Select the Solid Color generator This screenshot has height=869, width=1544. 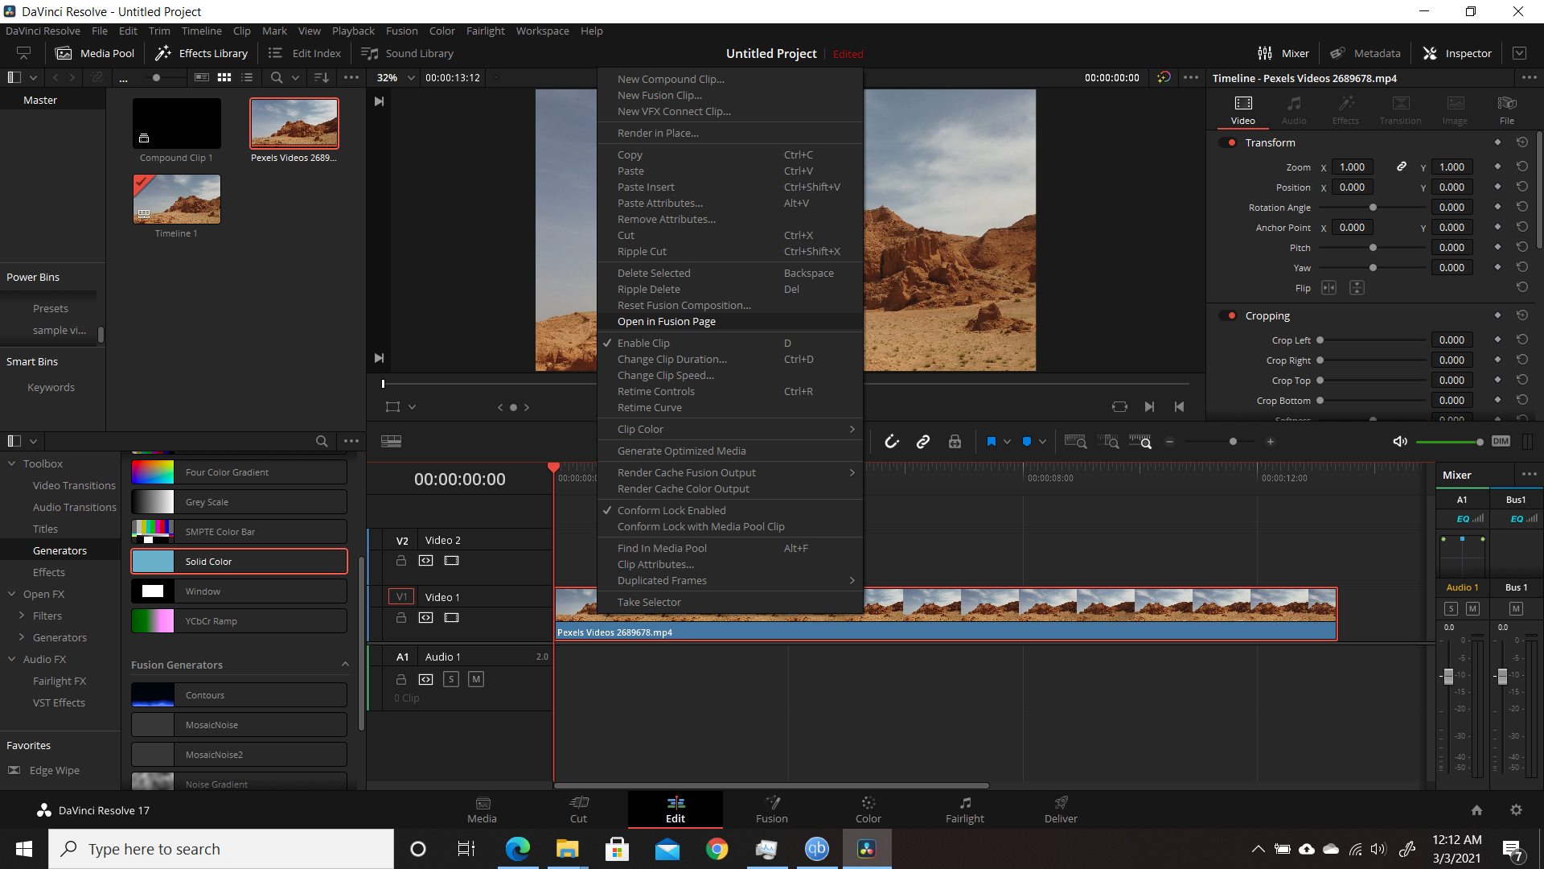pyautogui.click(x=239, y=561)
